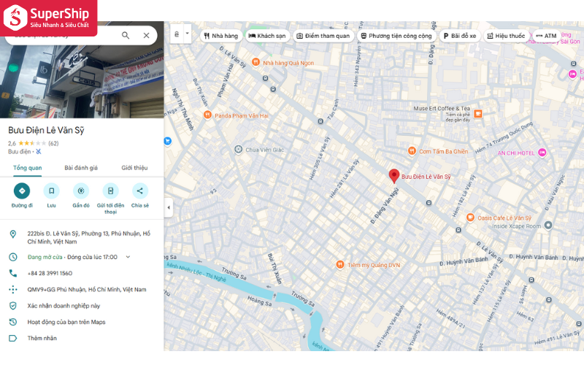Search nearby with Gần đó icon
584x365 pixels.
(x=81, y=191)
